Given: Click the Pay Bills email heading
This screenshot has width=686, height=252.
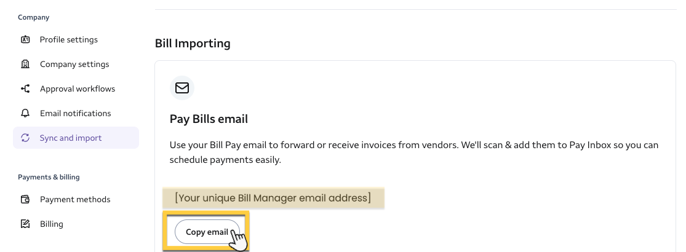Looking at the screenshot, I should [209, 119].
